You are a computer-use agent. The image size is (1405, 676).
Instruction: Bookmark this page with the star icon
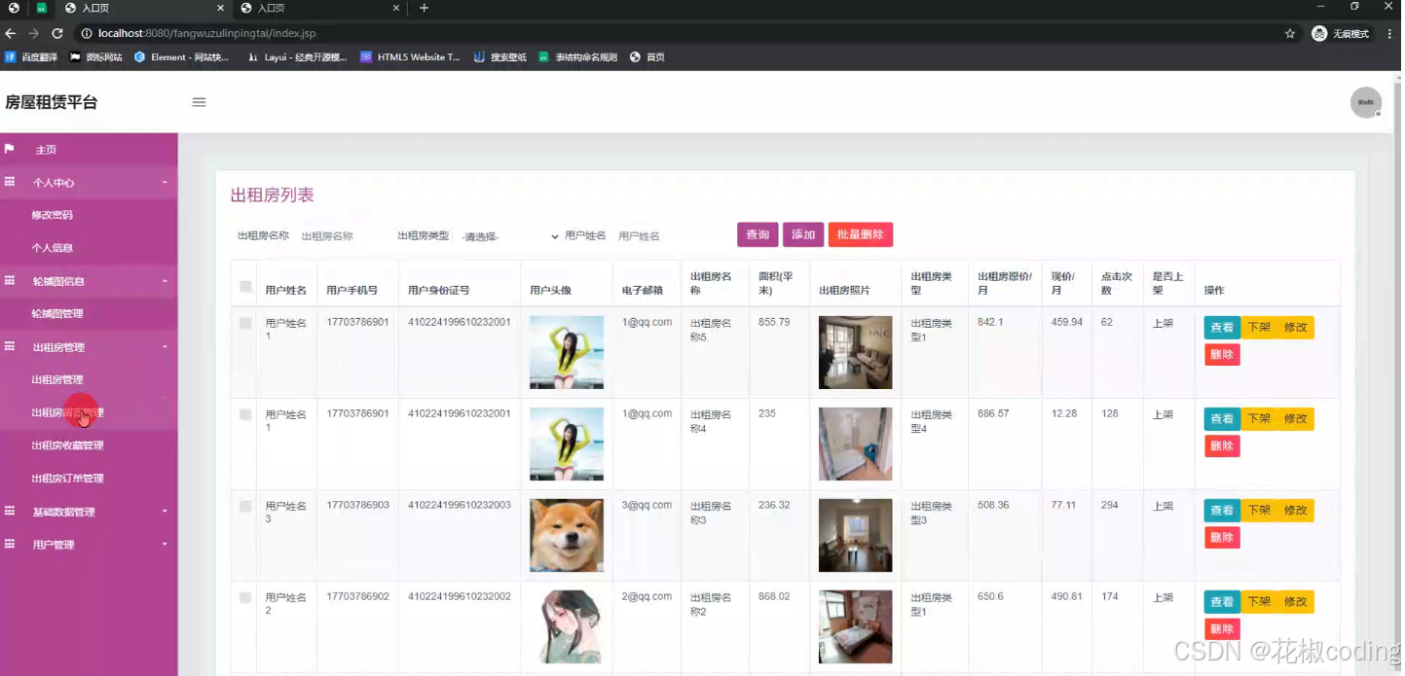click(1290, 33)
